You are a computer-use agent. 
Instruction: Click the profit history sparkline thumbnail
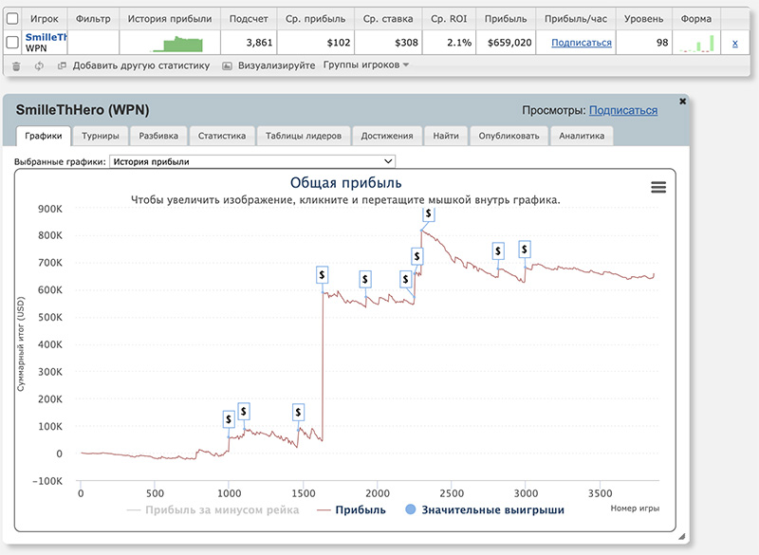click(x=183, y=44)
